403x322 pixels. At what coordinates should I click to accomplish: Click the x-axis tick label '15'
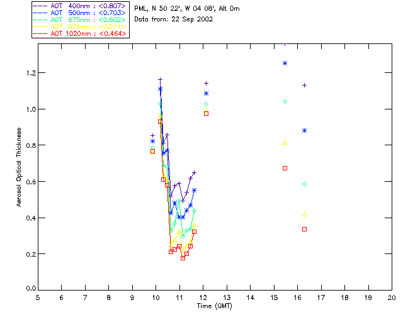(x=274, y=298)
